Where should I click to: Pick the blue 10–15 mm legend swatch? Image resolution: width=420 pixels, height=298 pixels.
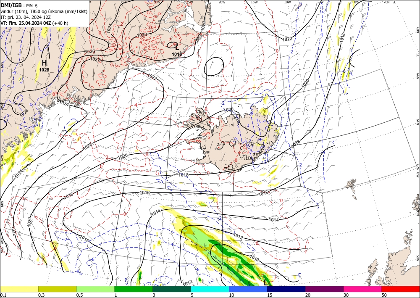(248, 289)
